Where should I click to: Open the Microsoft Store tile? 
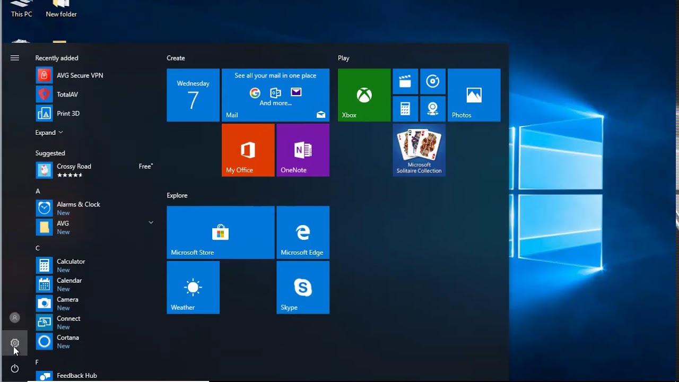[x=221, y=232]
